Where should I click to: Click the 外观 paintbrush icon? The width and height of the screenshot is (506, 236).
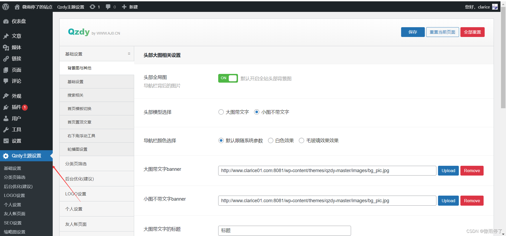tap(6, 96)
